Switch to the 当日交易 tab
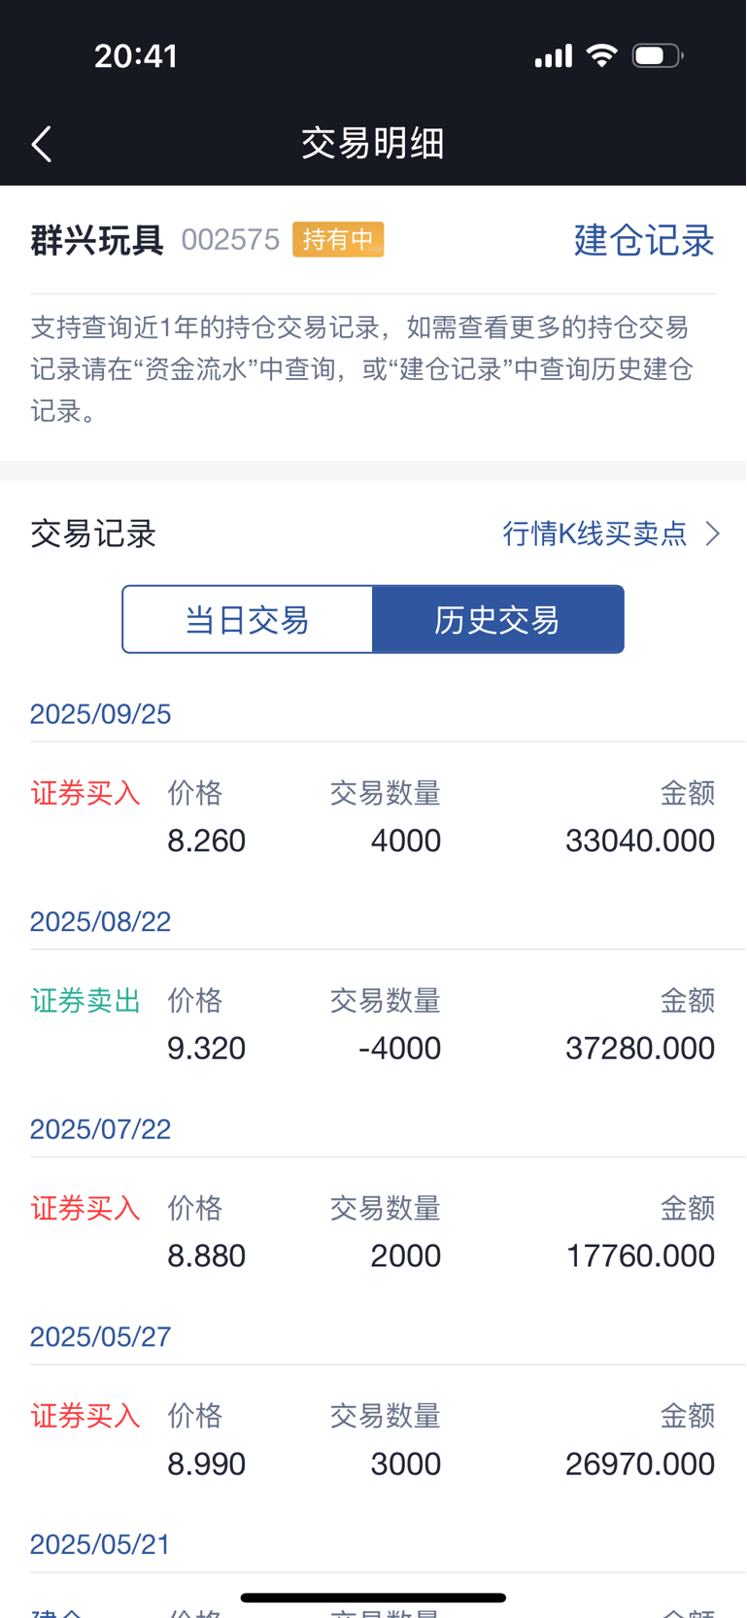 click(248, 620)
